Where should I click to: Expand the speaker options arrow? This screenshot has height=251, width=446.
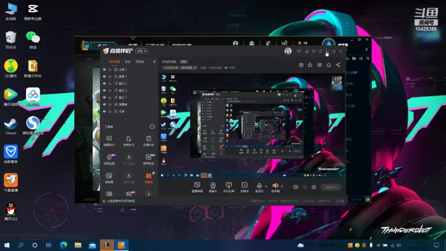pos(282,186)
